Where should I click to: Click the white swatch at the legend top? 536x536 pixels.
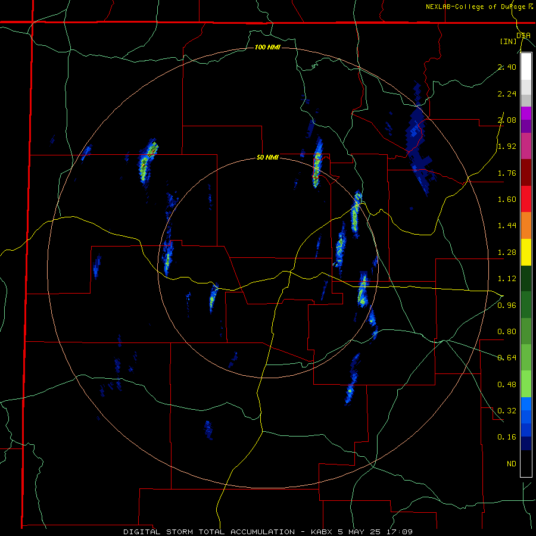[526, 67]
